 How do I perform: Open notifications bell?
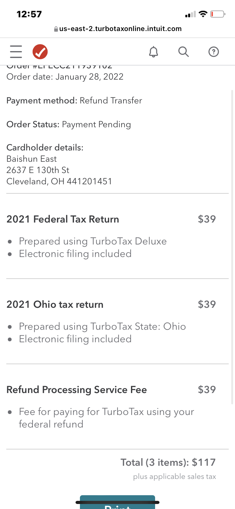[x=154, y=52]
